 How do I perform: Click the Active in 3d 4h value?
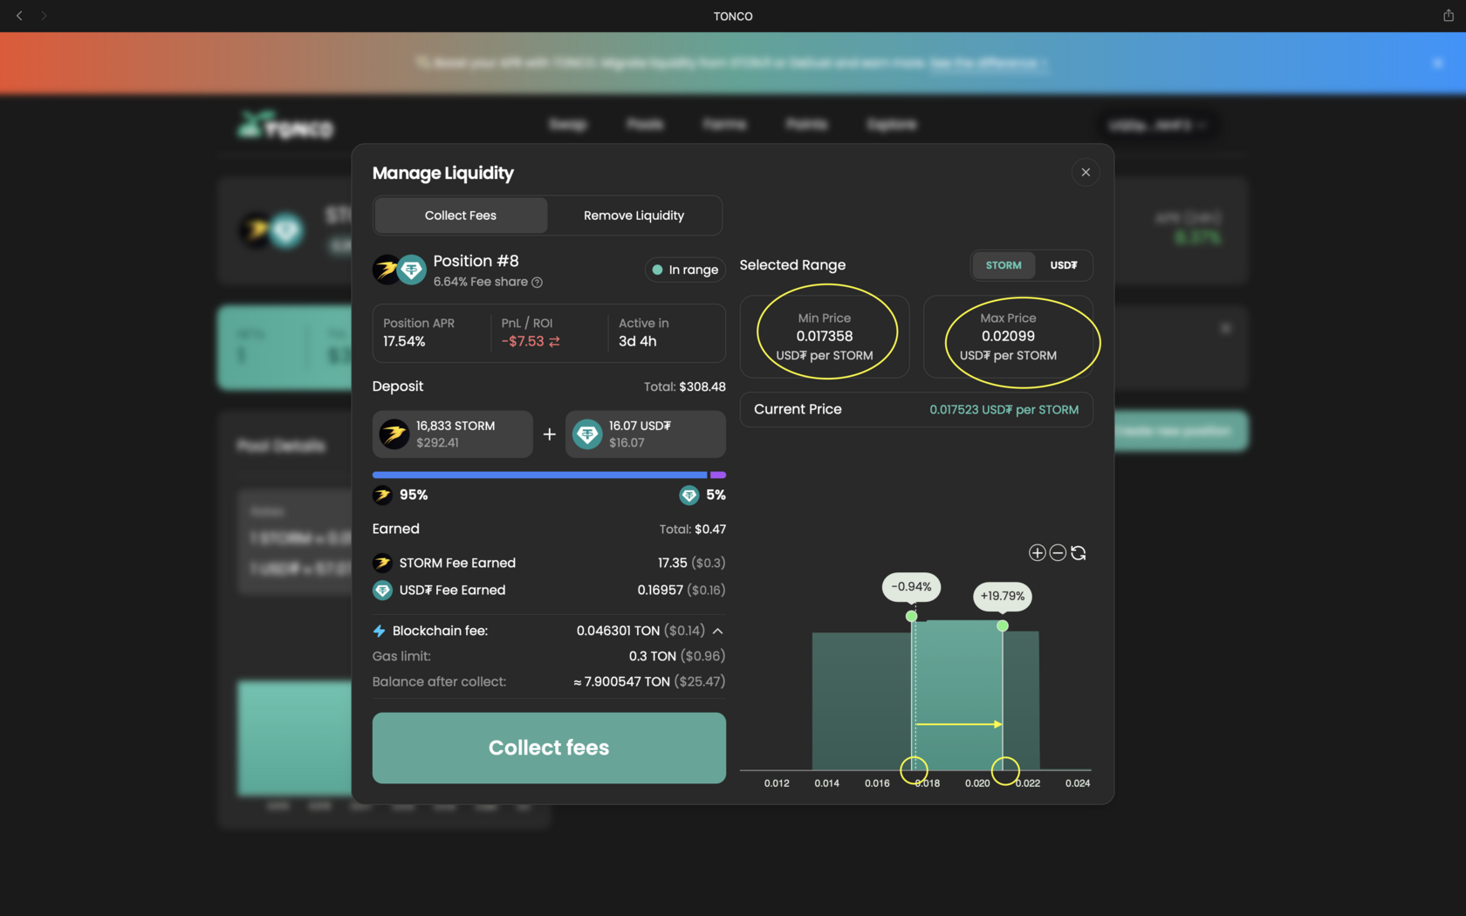637,342
